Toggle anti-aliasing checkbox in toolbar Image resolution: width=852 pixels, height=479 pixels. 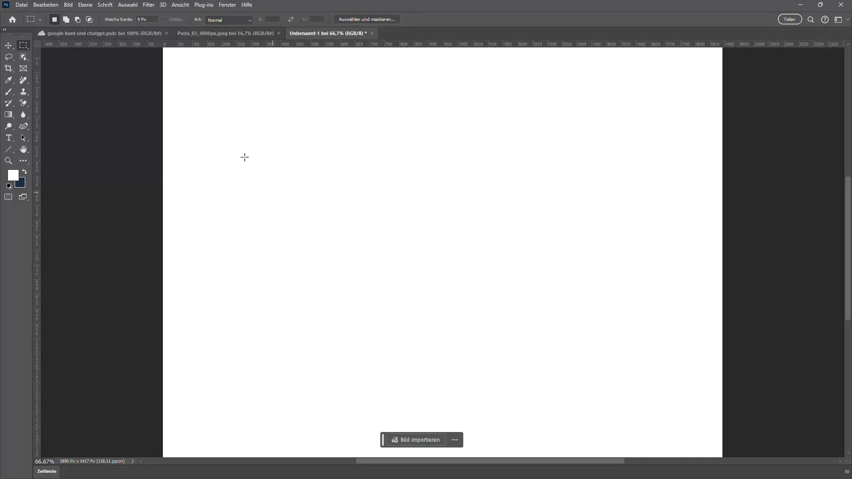click(166, 20)
